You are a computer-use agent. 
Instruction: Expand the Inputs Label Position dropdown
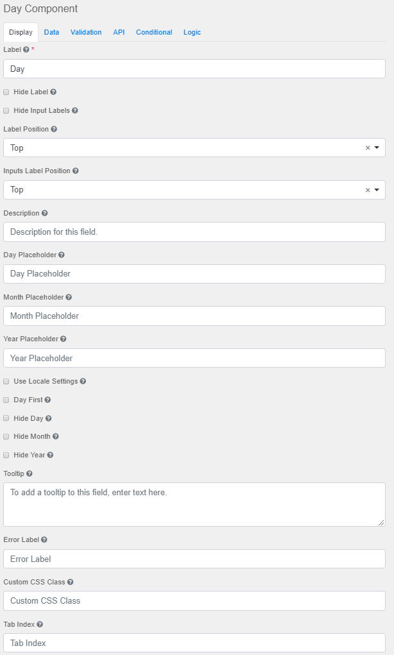point(377,190)
